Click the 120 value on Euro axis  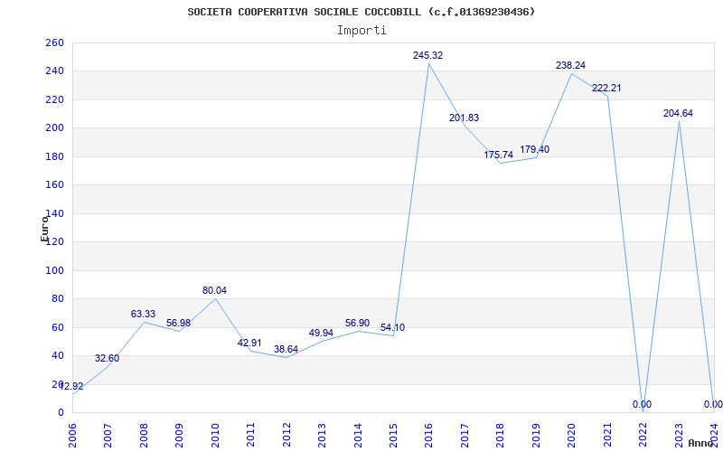point(54,242)
